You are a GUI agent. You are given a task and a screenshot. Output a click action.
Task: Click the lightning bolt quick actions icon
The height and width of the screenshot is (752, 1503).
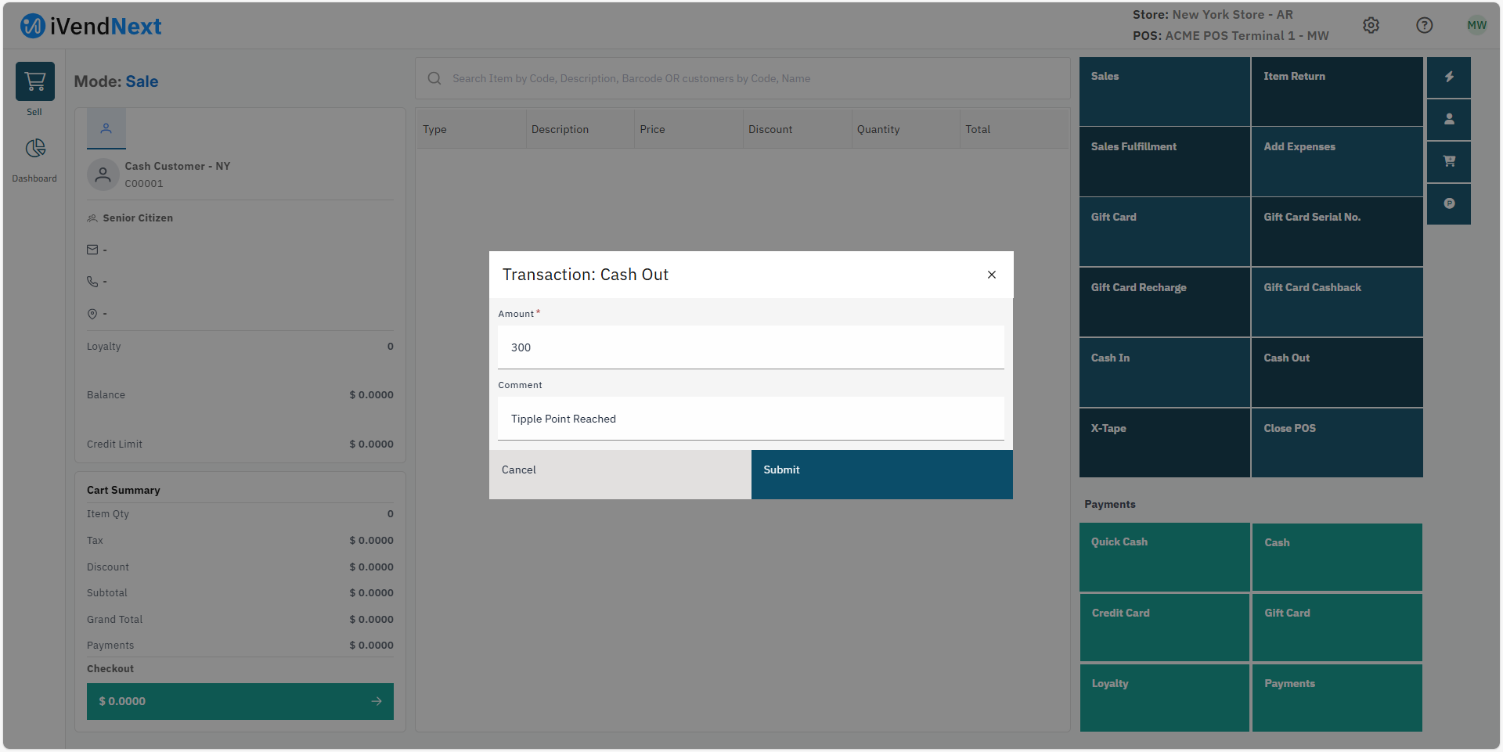pyautogui.click(x=1449, y=77)
